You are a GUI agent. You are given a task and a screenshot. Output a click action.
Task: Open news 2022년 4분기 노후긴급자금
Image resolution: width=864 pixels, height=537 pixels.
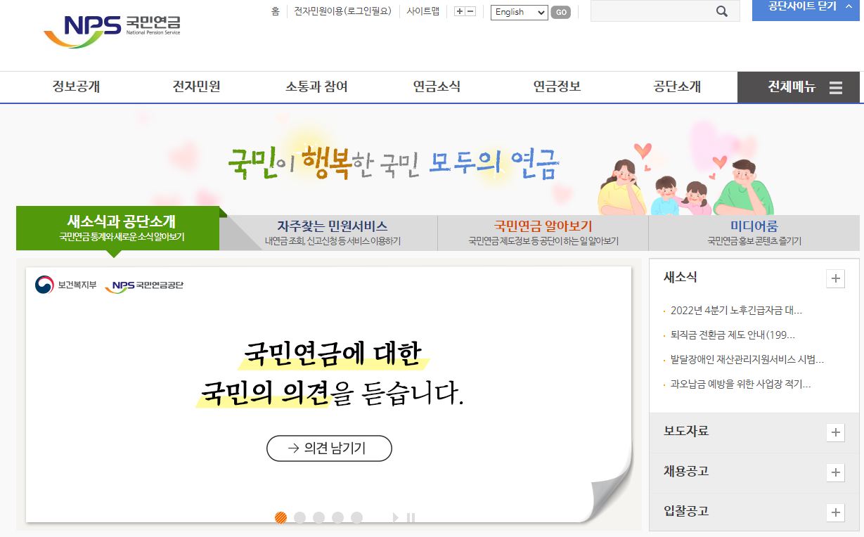[x=736, y=310]
